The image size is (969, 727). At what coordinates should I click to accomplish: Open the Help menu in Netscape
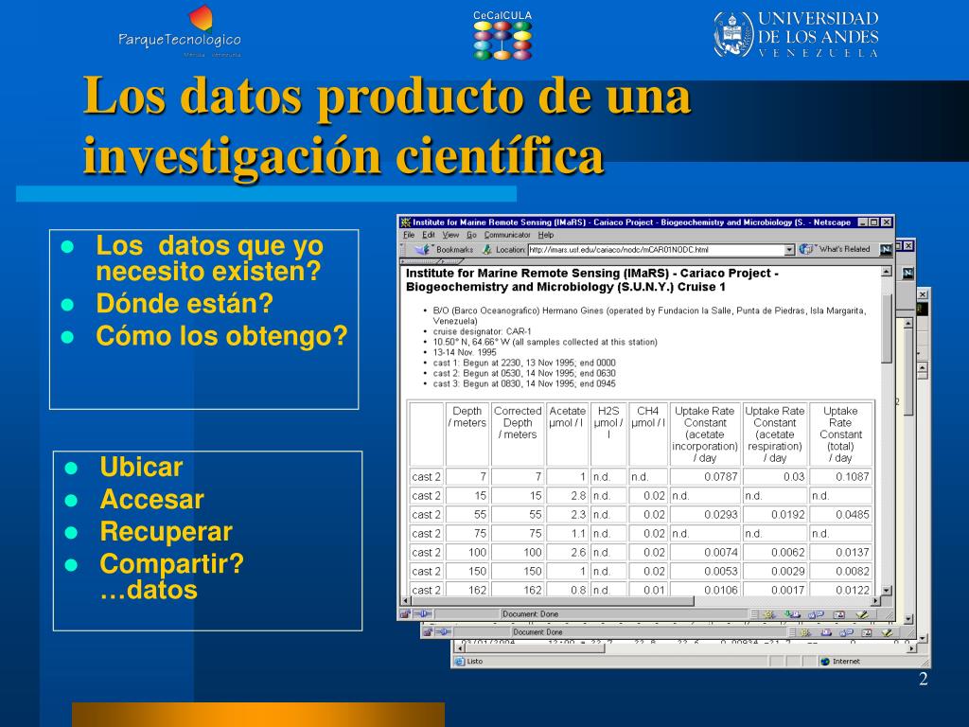pyautogui.click(x=546, y=235)
